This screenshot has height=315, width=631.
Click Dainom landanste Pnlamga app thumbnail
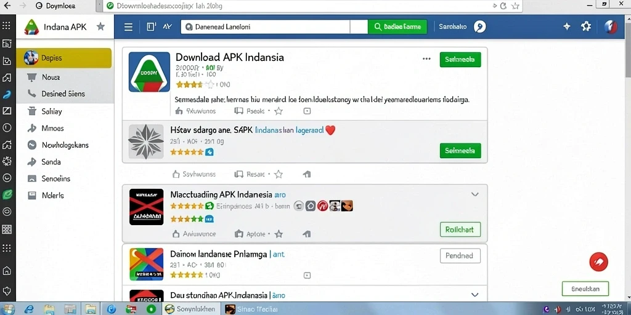click(x=147, y=264)
